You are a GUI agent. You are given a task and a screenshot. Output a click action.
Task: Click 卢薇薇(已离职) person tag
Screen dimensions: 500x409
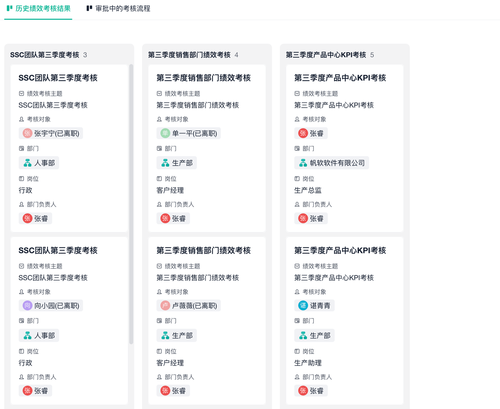coord(189,305)
